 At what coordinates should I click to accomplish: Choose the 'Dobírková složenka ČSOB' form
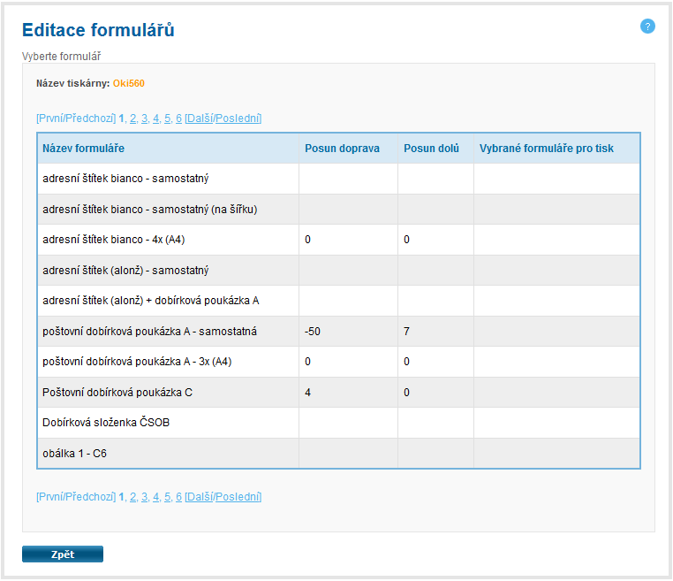click(x=106, y=423)
